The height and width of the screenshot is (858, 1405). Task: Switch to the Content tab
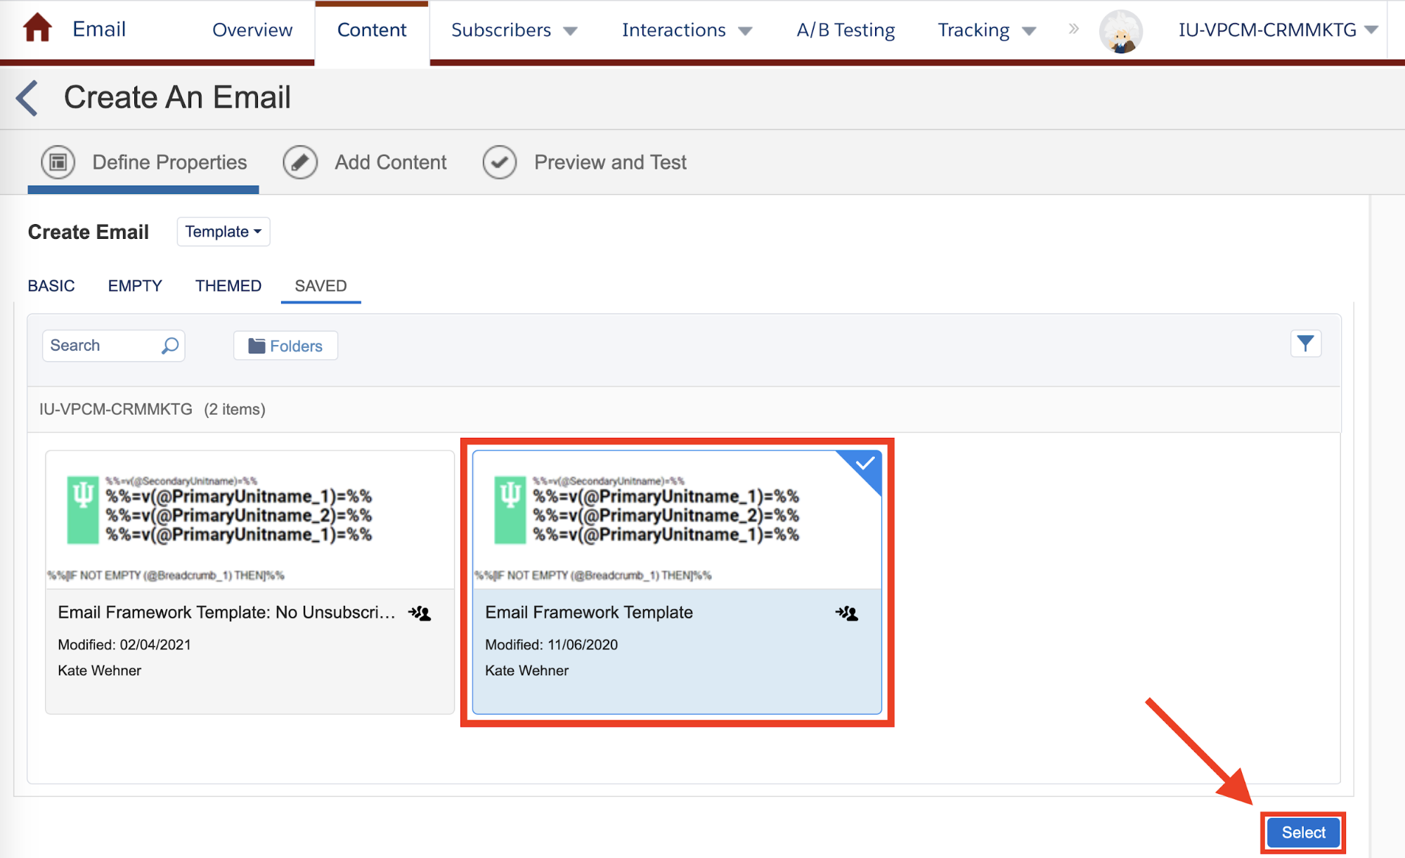pyautogui.click(x=372, y=30)
